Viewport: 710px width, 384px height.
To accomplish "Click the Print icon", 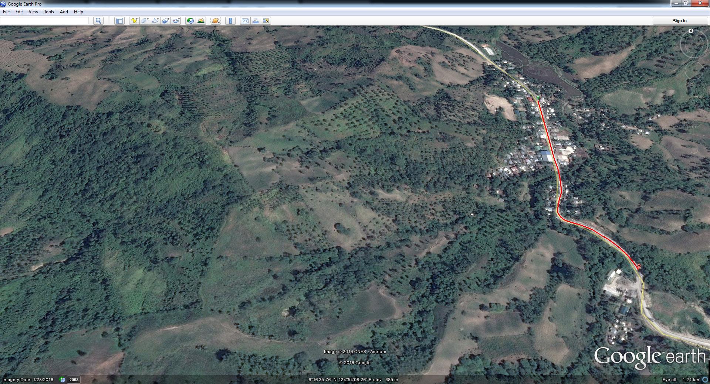I will pos(255,21).
